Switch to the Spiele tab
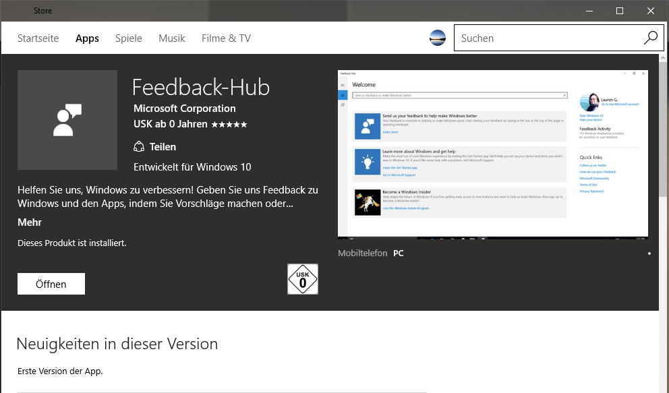669x393 pixels. [128, 38]
